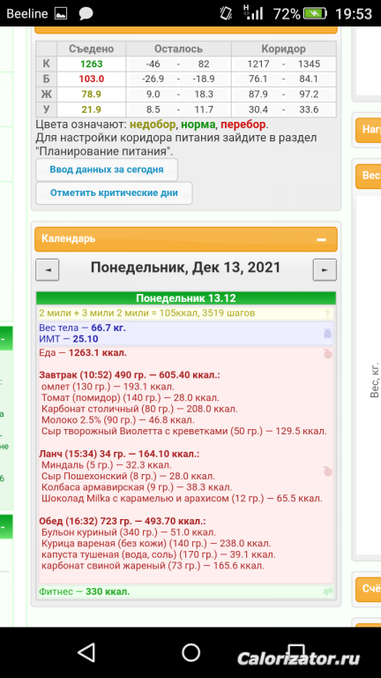Viewport: 381px width, 678px height.
Task: Click the scale icon in weight row
Action: [x=327, y=334]
